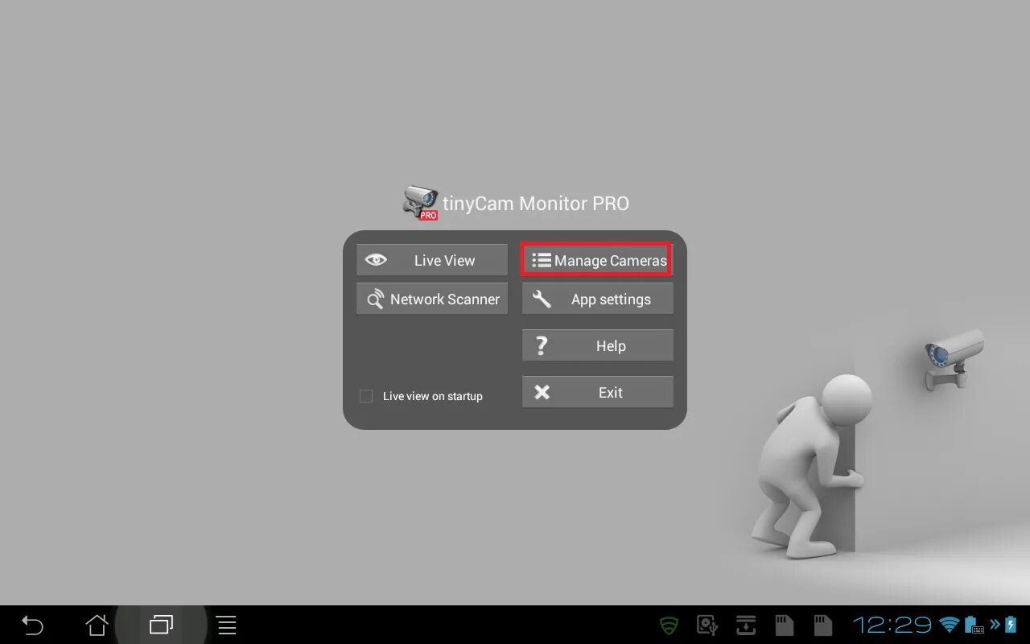
Task: Exit the tinyCam application
Action: [x=597, y=392]
